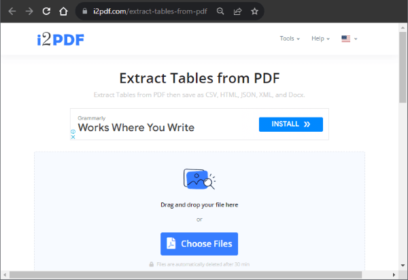Go to the browser home page
Screen dimensions: 408x280
pos(63,12)
